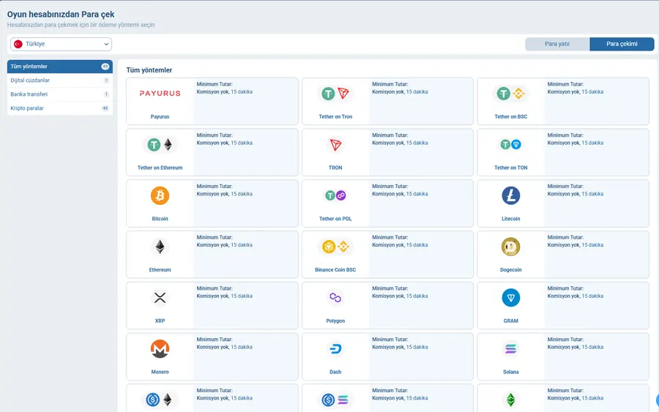This screenshot has height=412, width=659.
Task: Click the Payurus label text
Action: pos(160,117)
